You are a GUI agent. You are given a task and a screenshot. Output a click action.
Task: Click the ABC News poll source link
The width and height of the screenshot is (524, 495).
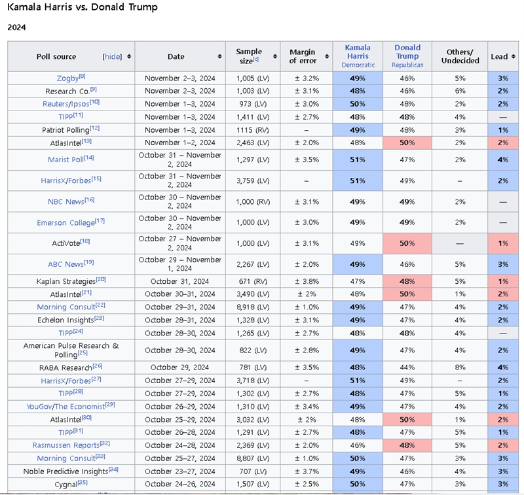(65, 264)
